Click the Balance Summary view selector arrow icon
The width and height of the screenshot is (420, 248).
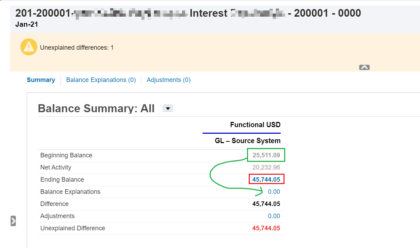tap(167, 108)
